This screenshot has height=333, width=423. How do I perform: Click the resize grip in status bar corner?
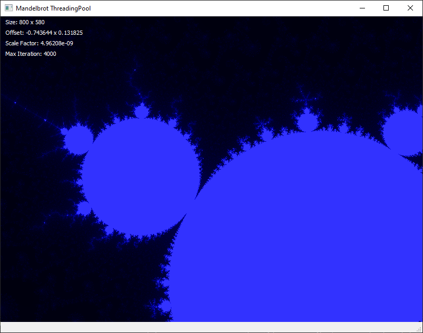(419, 329)
